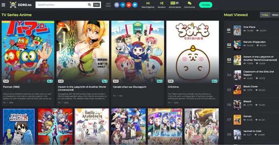Click the Classroom of the Elite thumbnail
The image size is (279, 145).
(237, 75)
